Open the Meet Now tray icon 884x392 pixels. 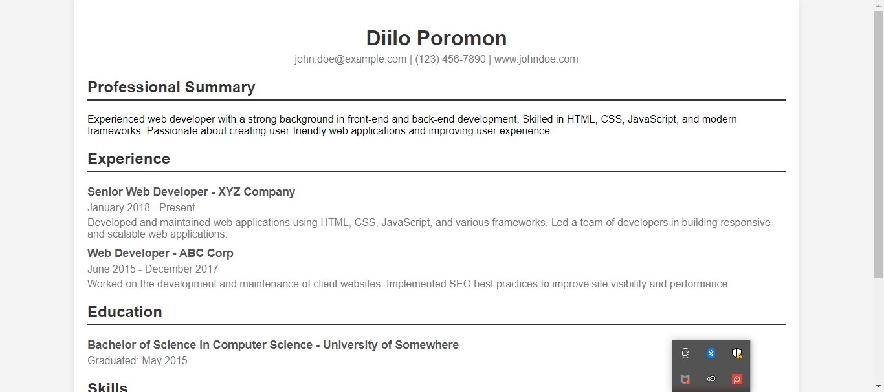click(685, 353)
